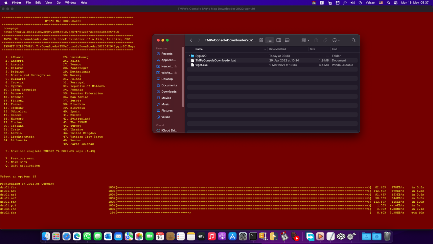The image size is (433, 244).
Task: Close the Finder window
Action: tap(158, 40)
